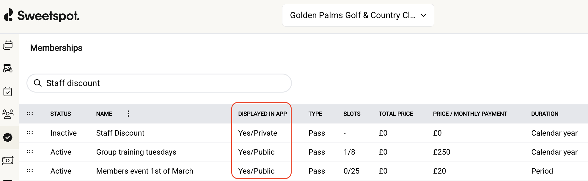Open the Members event 1st of March row

coord(144,171)
